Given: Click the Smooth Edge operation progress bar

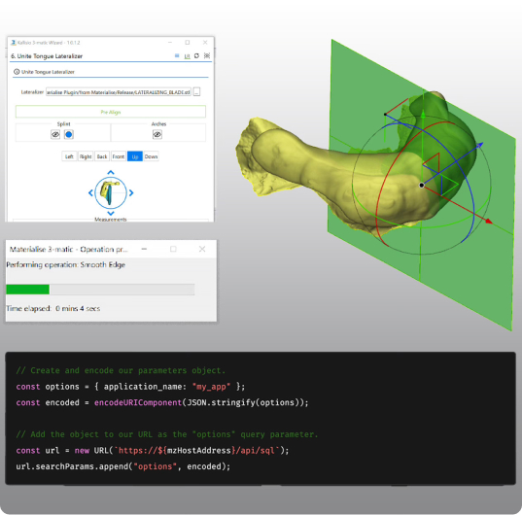Looking at the screenshot, I should point(100,290).
